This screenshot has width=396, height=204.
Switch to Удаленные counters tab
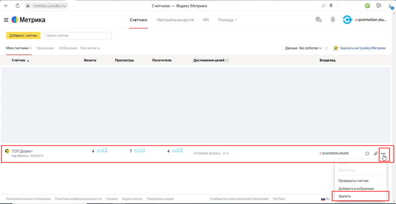point(45,48)
